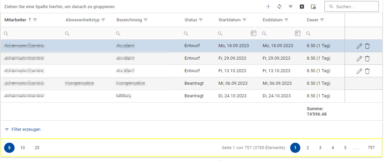
Task: Click the toolbar filter icon
Action: pos(290,6)
